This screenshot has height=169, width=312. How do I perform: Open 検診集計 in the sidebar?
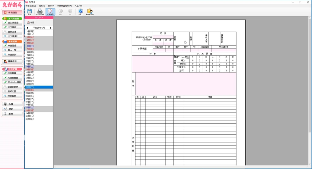12,96
